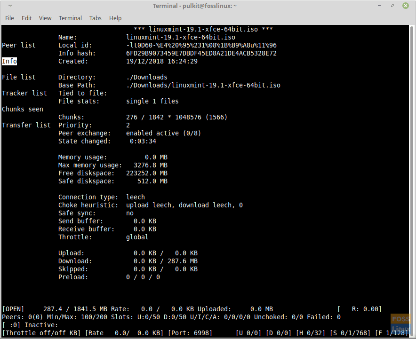Select Chunks seen entry
Viewport: 416px width, 339px height.
[23, 109]
